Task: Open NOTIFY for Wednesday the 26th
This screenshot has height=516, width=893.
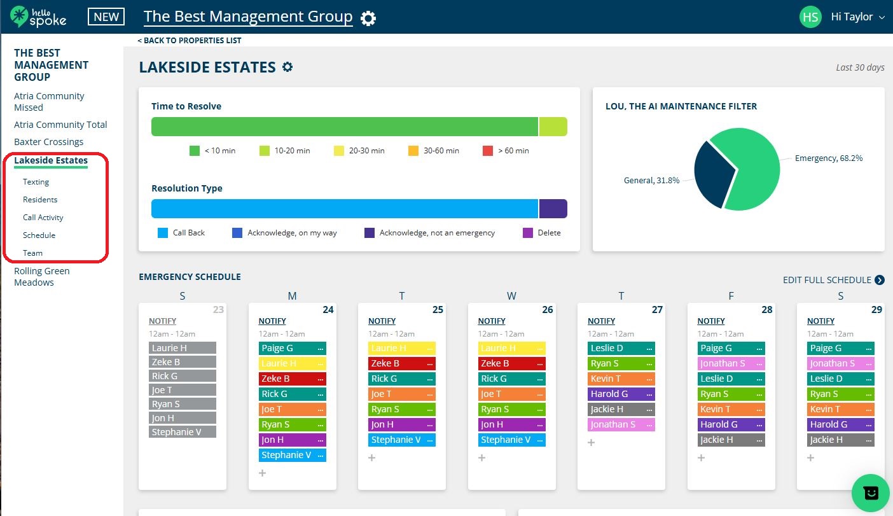Action: pos(491,321)
